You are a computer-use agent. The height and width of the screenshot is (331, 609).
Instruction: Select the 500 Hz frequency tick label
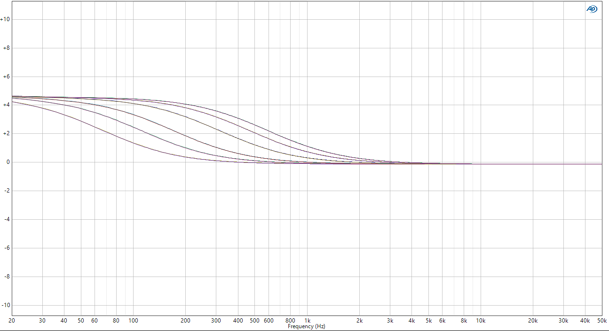254,321
